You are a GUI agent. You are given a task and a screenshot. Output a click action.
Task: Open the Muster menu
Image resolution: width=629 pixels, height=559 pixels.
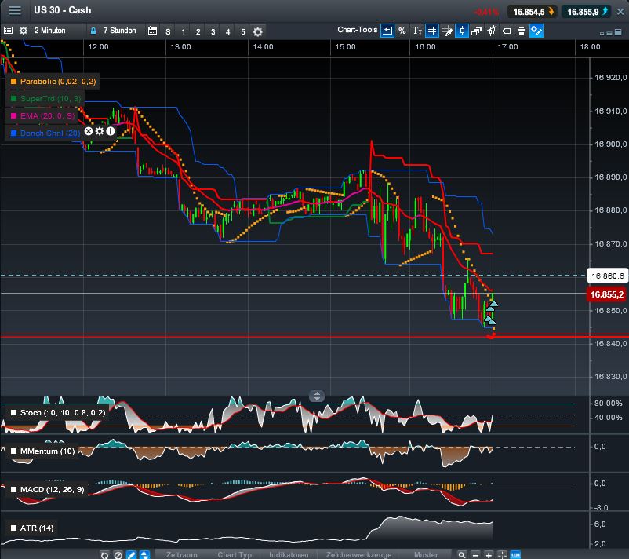click(x=426, y=554)
